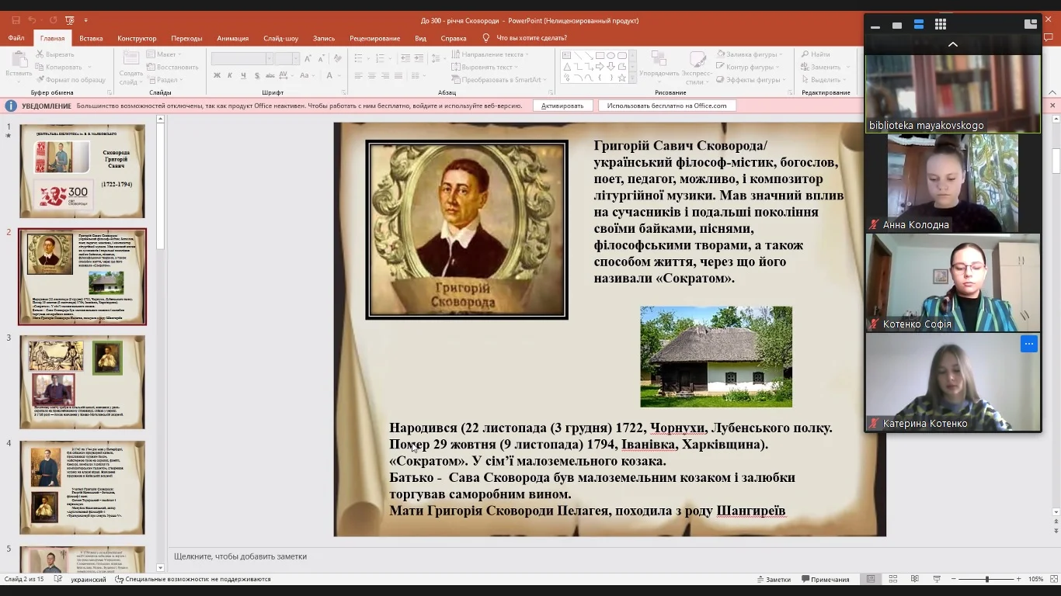Click the Save icon in quick access toolbar

(16, 20)
